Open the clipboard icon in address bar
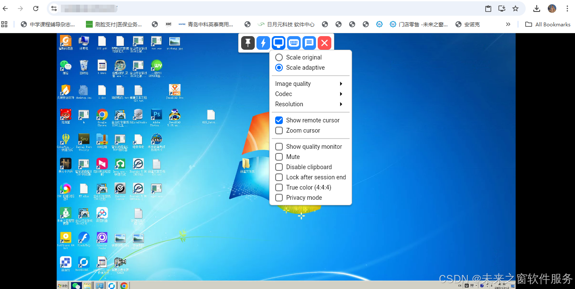 (488, 8)
